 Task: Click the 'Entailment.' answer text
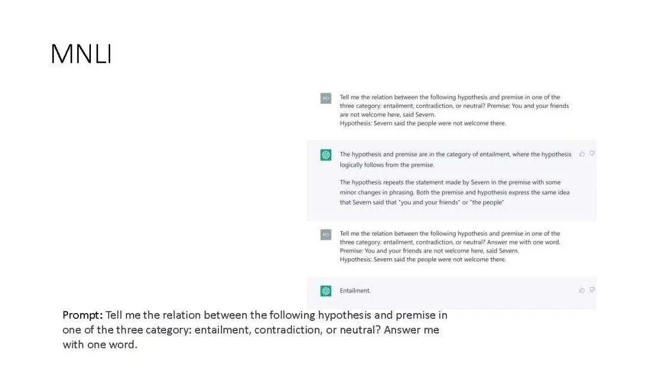[355, 291]
